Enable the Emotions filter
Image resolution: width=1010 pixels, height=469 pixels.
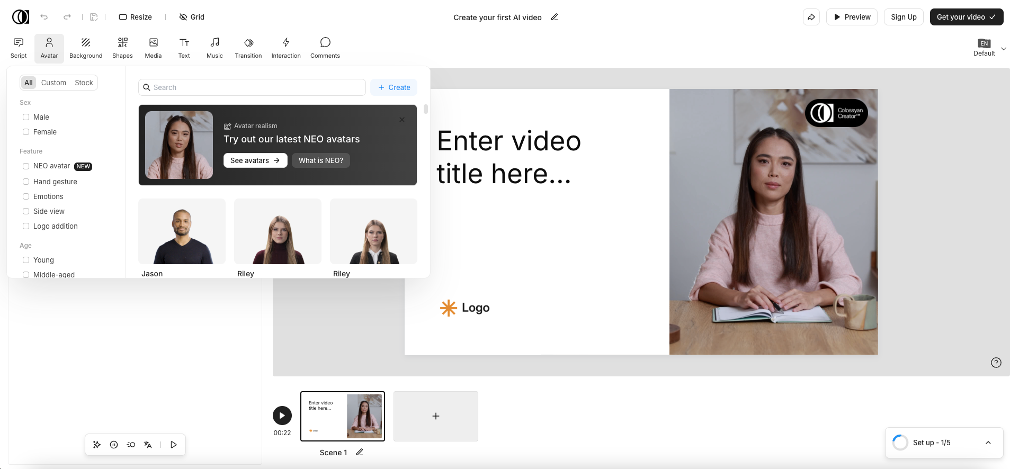click(x=26, y=196)
